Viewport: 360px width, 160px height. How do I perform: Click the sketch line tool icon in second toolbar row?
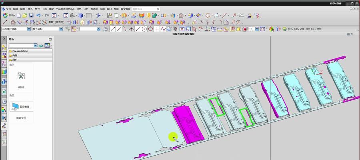click(x=5, y=22)
